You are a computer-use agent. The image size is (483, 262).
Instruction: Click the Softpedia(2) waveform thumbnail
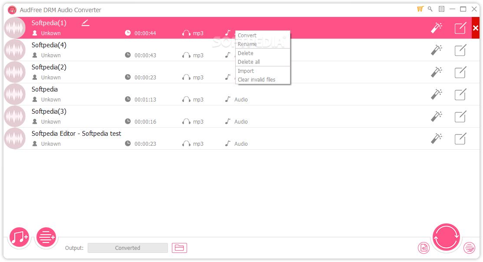tap(15, 72)
